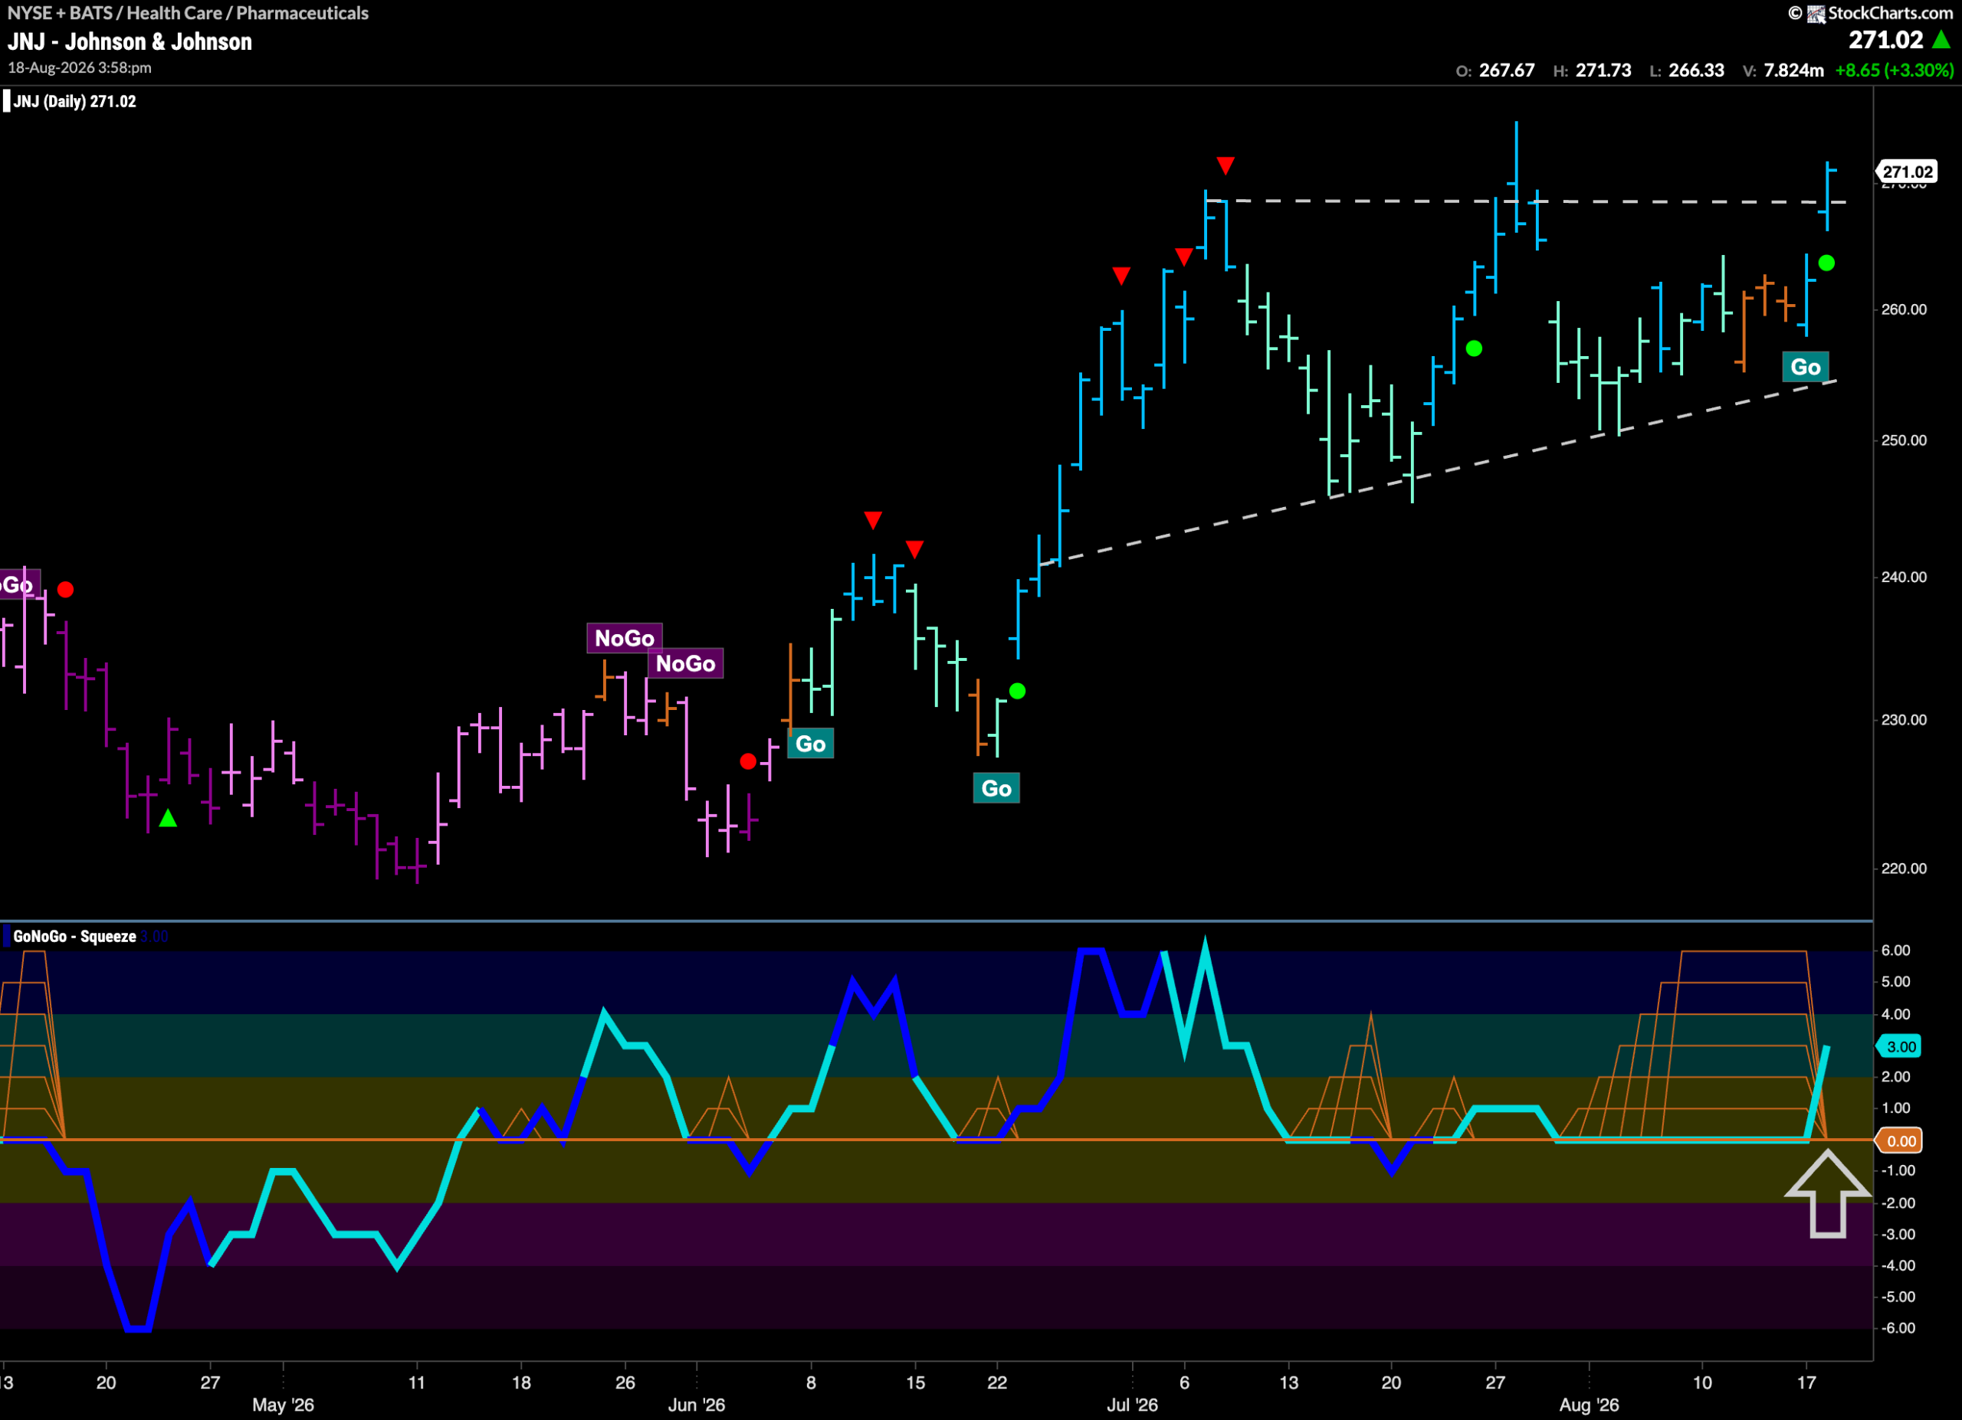This screenshot has height=1420, width=1962.
Task: Click the 260.00 price axis label
Action: pyautogui.click(x=1904, y=309)
